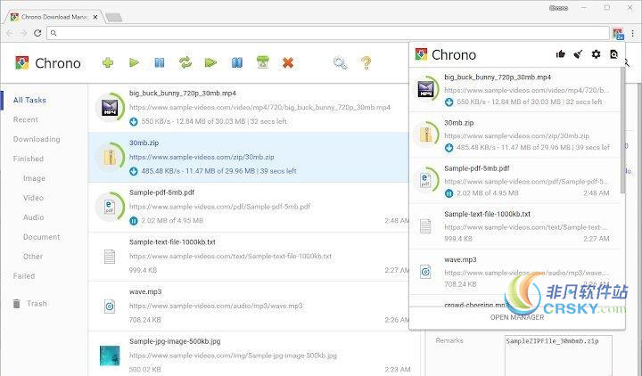The width and height of the screenshot is (642, 376).
Task: Click the Chrono extension icon in browser toolbar
Action: coord(618,33)
